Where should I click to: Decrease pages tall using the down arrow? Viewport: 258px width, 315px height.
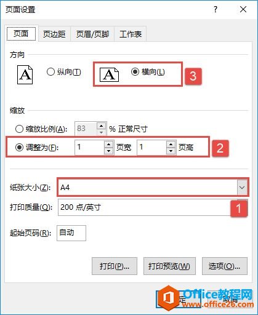[171, 151]
